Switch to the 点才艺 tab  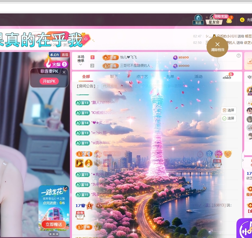[x=142, y=77]
